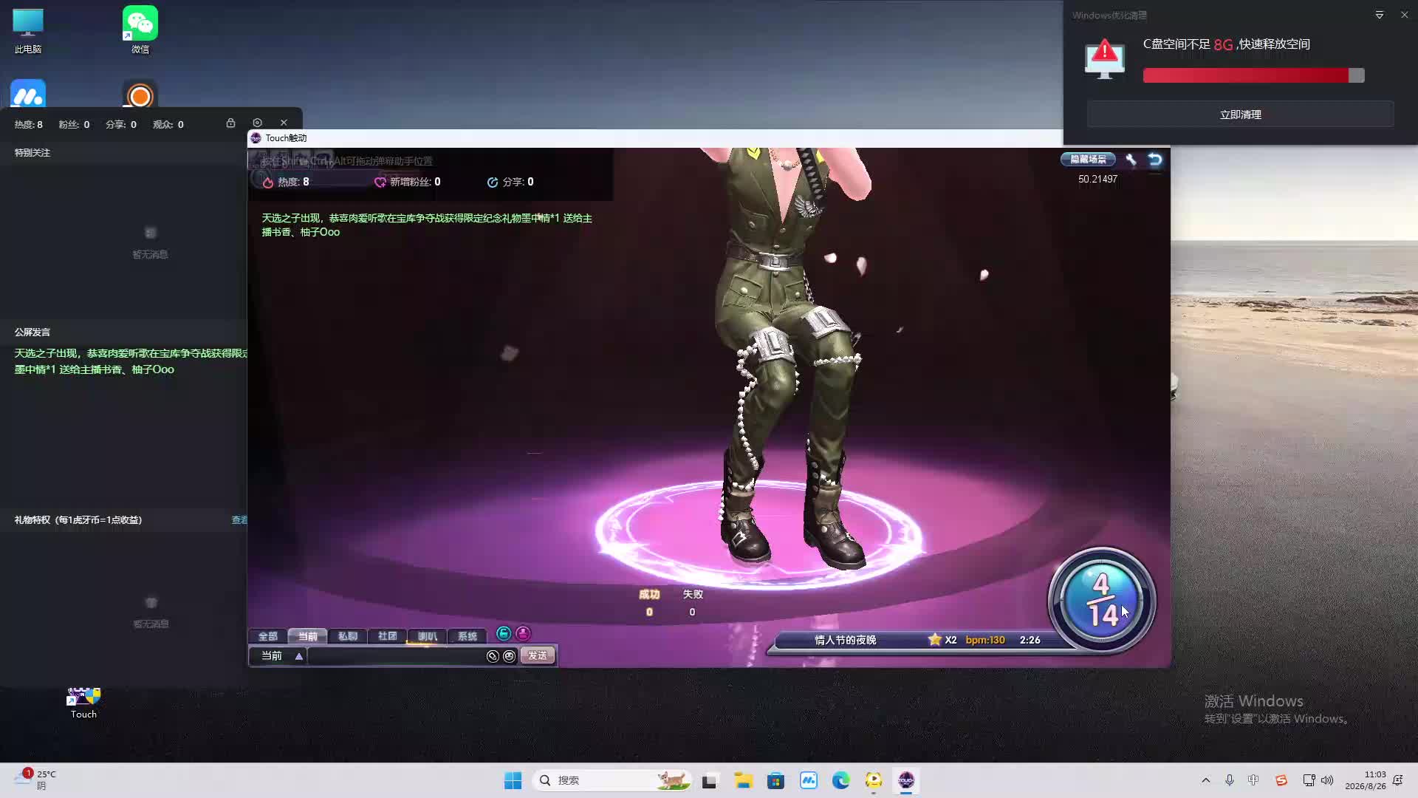Click the 失败 failure counter label
1418x798 pixels.
click(x=693, y=594)
